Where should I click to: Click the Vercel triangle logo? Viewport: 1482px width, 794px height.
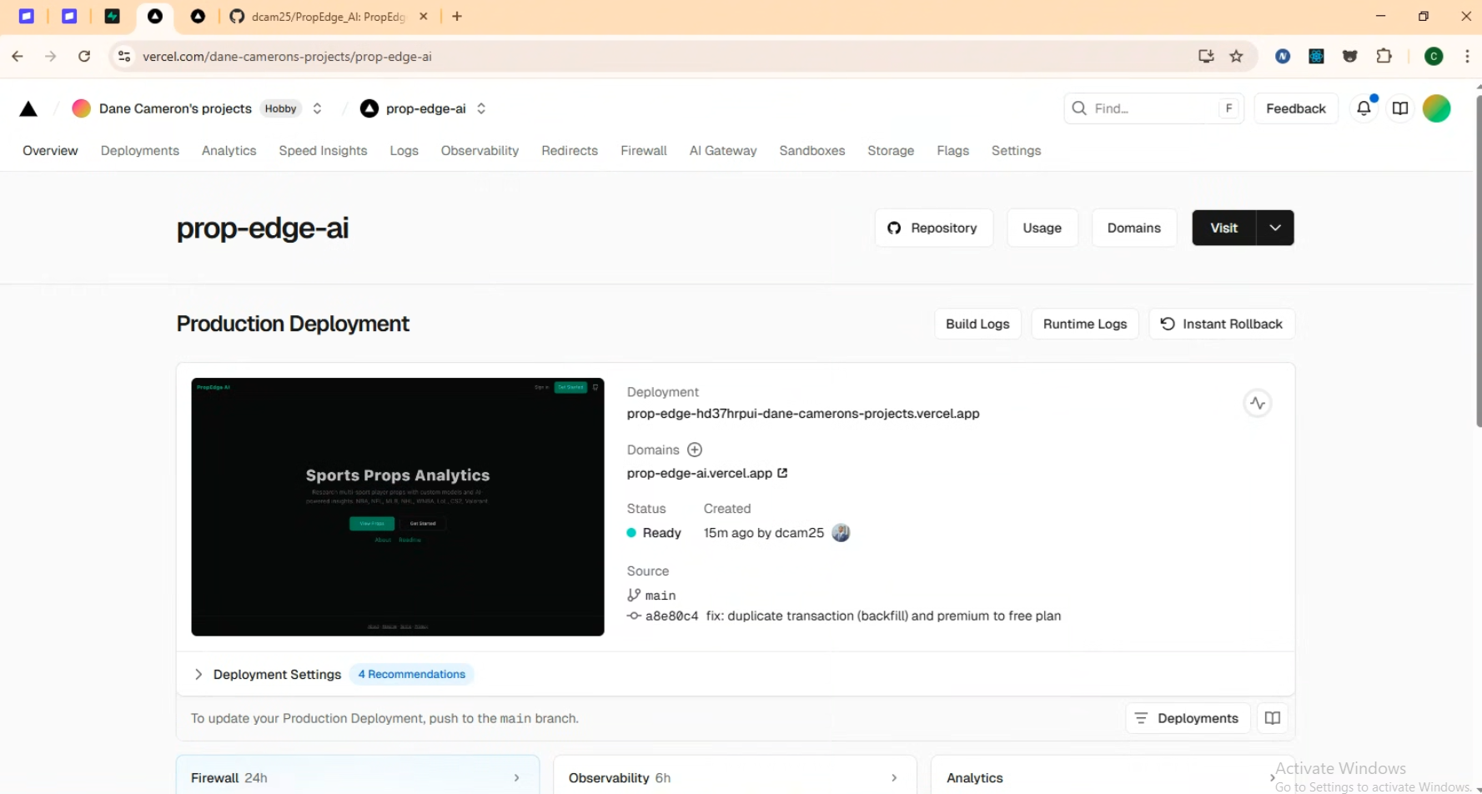pyautogui.click(x=28, y=109)
